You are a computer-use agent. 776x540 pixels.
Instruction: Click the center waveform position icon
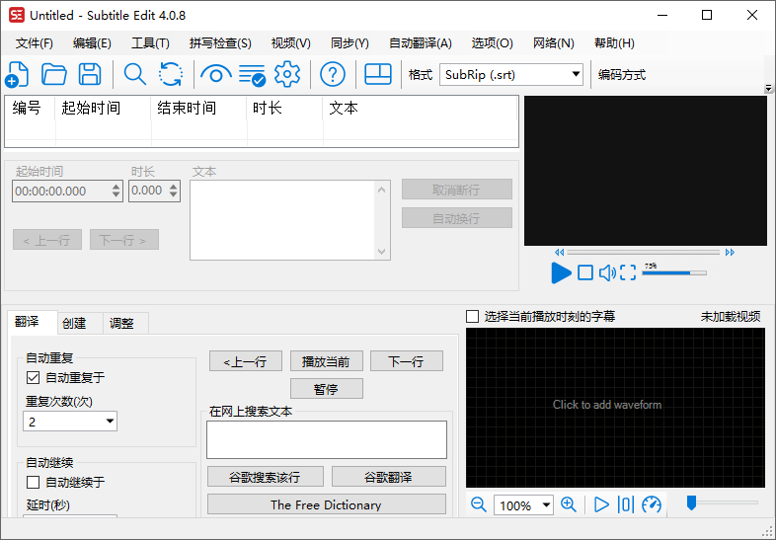626,504
